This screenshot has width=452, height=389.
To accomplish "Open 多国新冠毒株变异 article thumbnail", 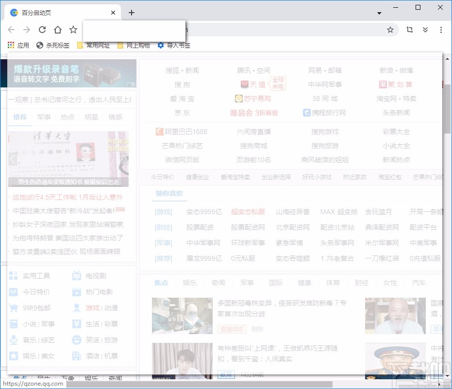I will click(182, 316).
